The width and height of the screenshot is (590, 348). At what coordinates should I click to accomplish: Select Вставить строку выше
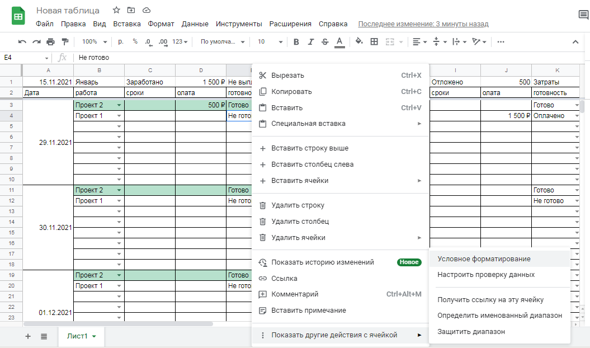tap(340, 148)
